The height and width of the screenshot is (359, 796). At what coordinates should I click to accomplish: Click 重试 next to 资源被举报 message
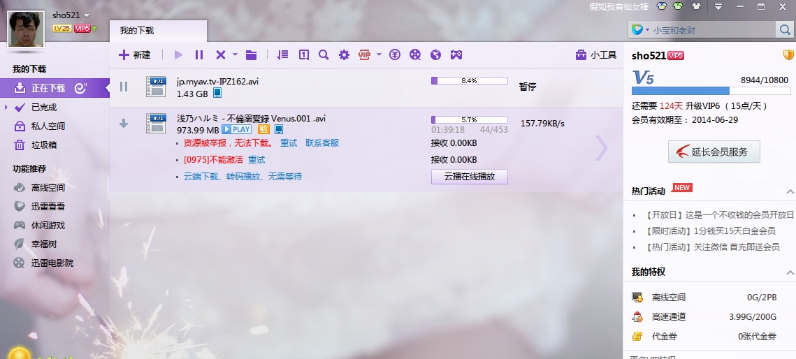click(x=289, y=143)
